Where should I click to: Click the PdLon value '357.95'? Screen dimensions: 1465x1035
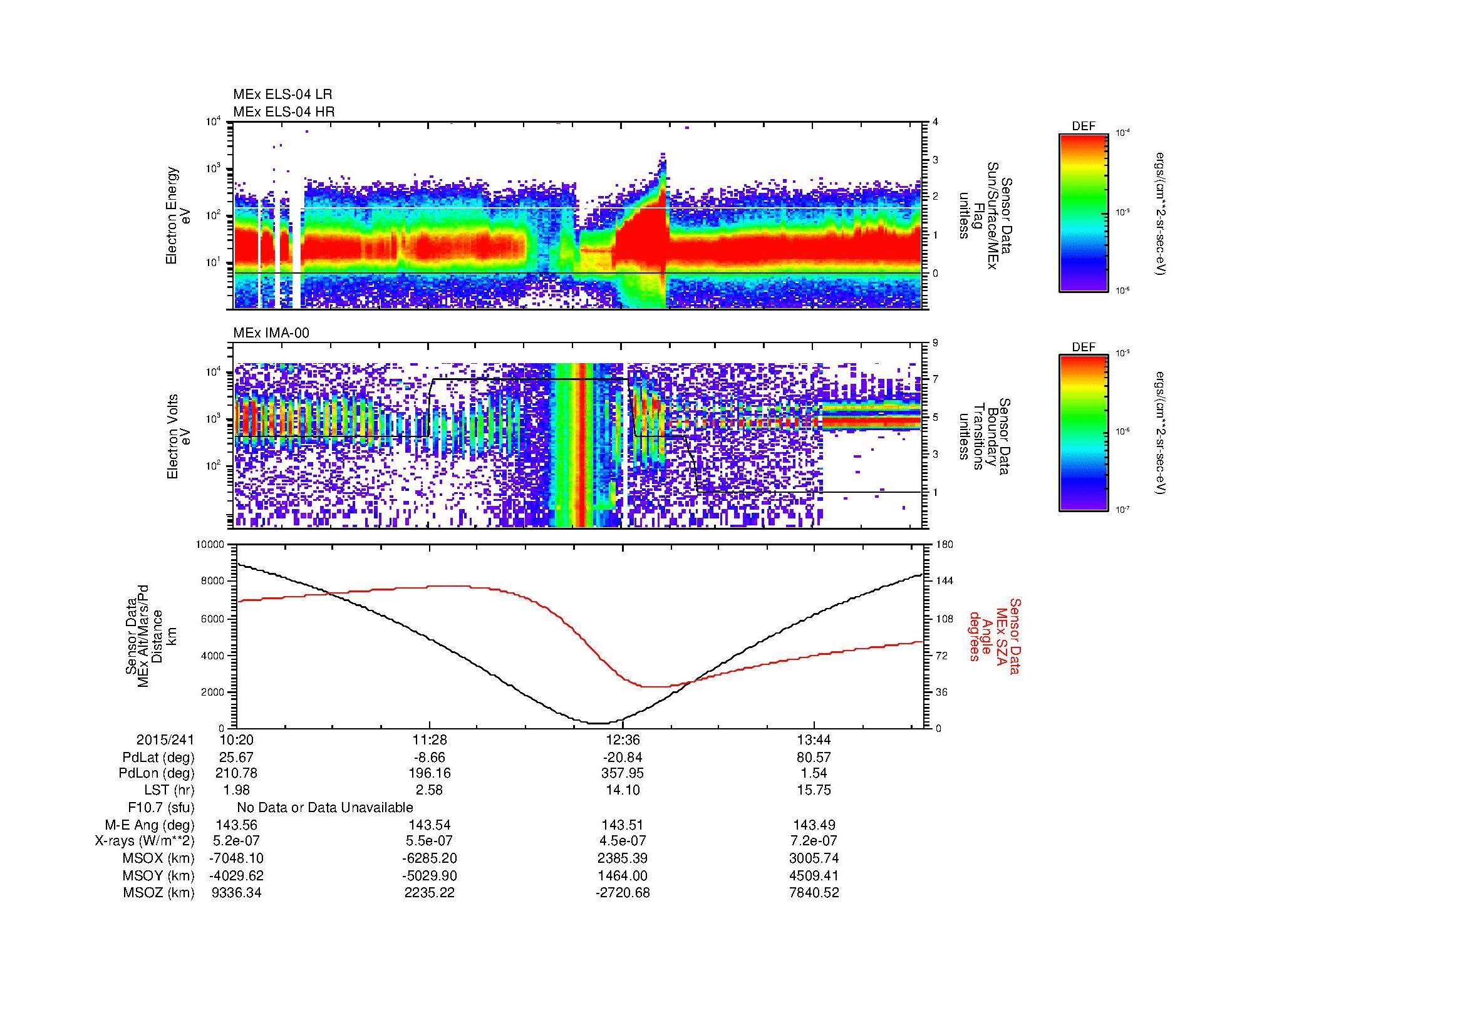(x=623, y=773)
